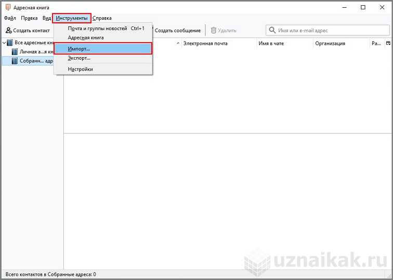Open Настройки from the menu
This screenshot has width=393, height=280.
click(x=103, y=69)
